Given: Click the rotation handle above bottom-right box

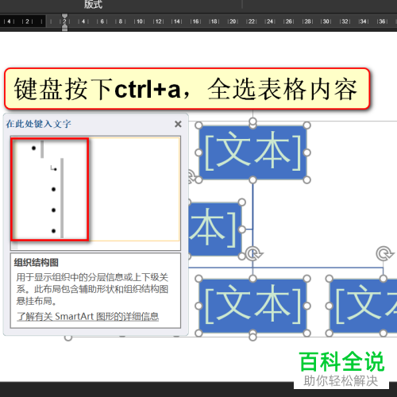Looking at the screenshot, I should [384, 253].
